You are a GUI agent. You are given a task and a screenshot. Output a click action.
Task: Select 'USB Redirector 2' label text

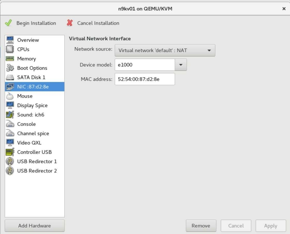(x=37, y=171)
